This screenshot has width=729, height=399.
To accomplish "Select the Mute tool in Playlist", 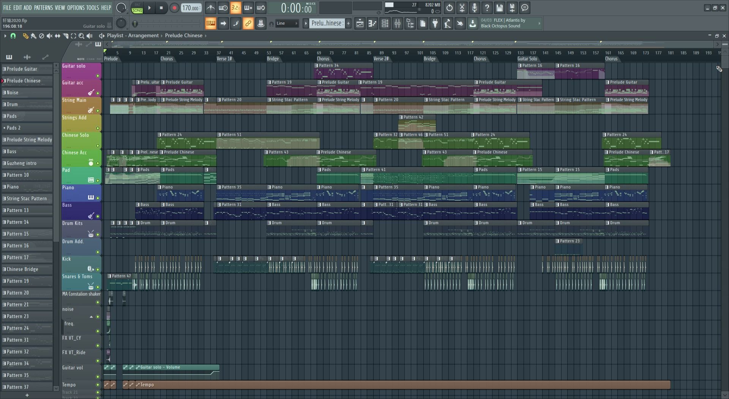I will point(49,36).
